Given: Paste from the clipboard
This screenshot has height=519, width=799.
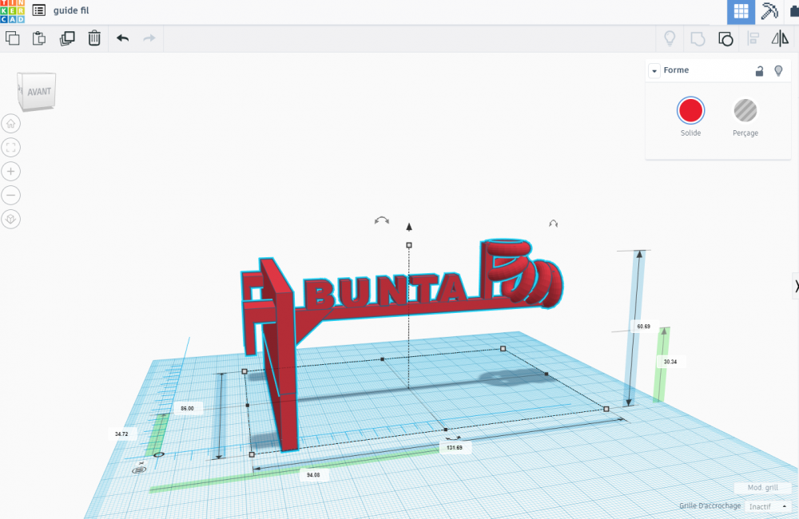Looking at the screenshot, I should [39, 38].
